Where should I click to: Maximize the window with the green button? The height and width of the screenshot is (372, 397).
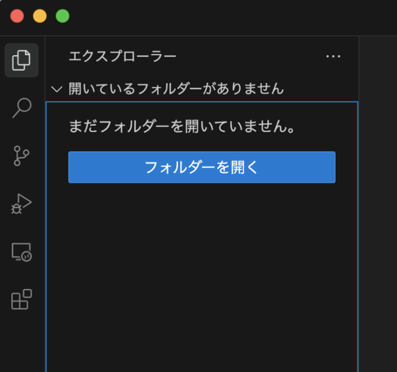(63, 16)
